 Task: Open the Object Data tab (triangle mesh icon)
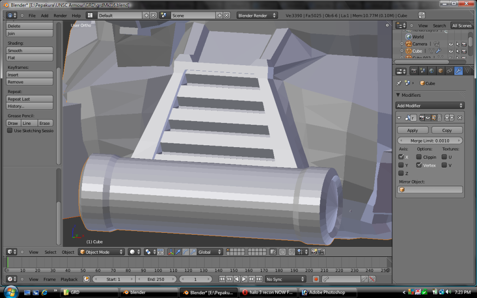click(467, 71)
